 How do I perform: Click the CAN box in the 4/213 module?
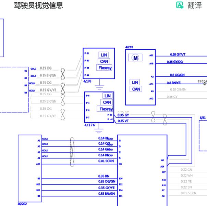(136, 89)
